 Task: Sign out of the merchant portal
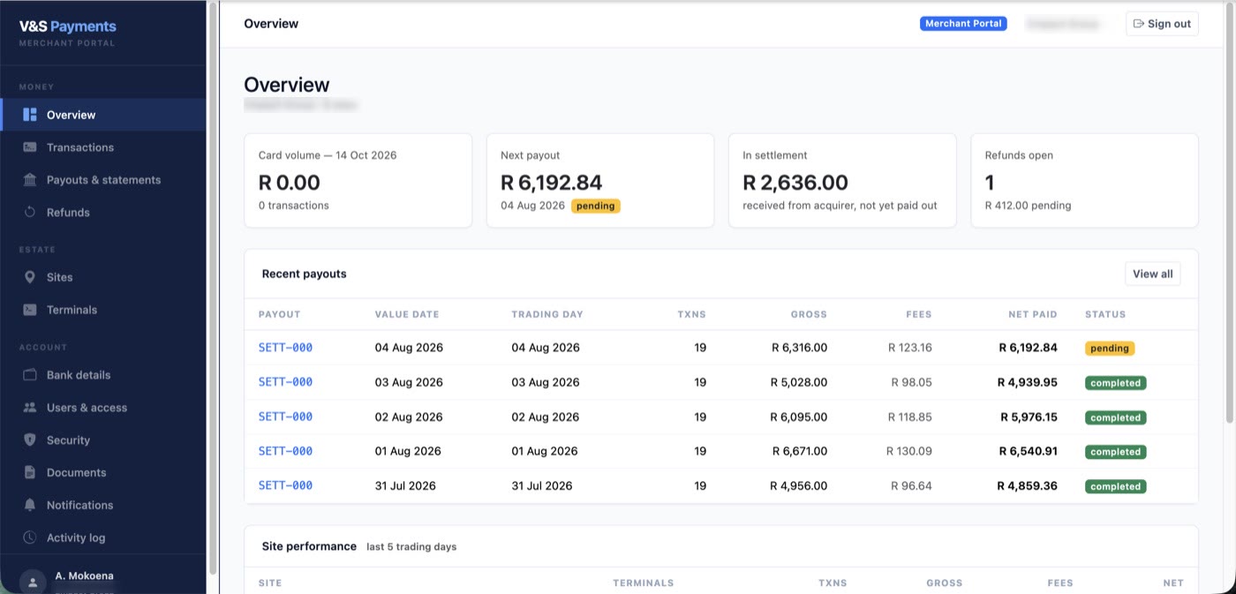point(1162,24)
